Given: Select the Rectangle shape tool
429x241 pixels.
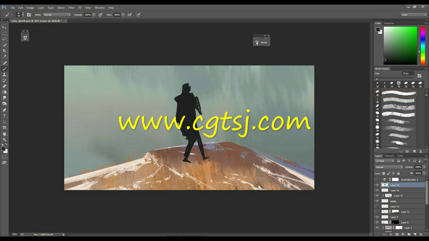Looking at the screenshot, I should click(4, 128).
